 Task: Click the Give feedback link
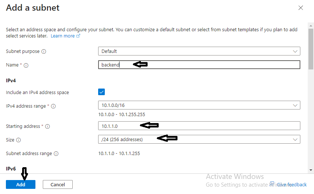[x=292, y=184]
